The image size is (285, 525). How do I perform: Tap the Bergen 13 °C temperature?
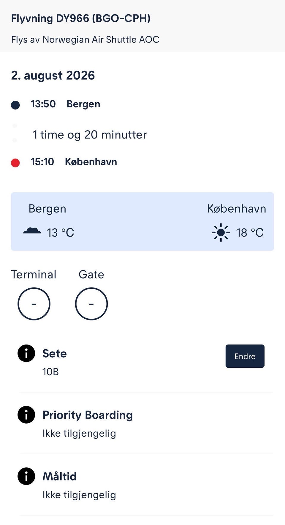(x=60, y=233)
